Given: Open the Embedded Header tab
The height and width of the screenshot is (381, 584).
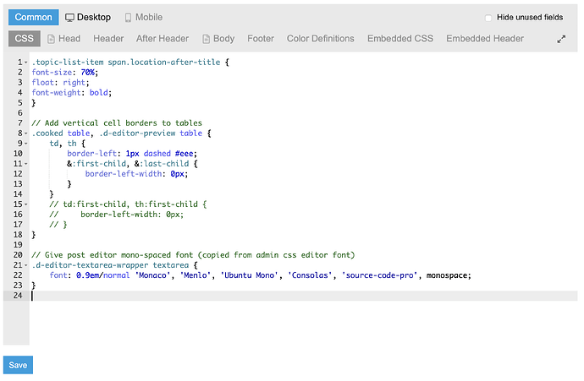Looking at the screenshot, I should click(x=485, y=39).
